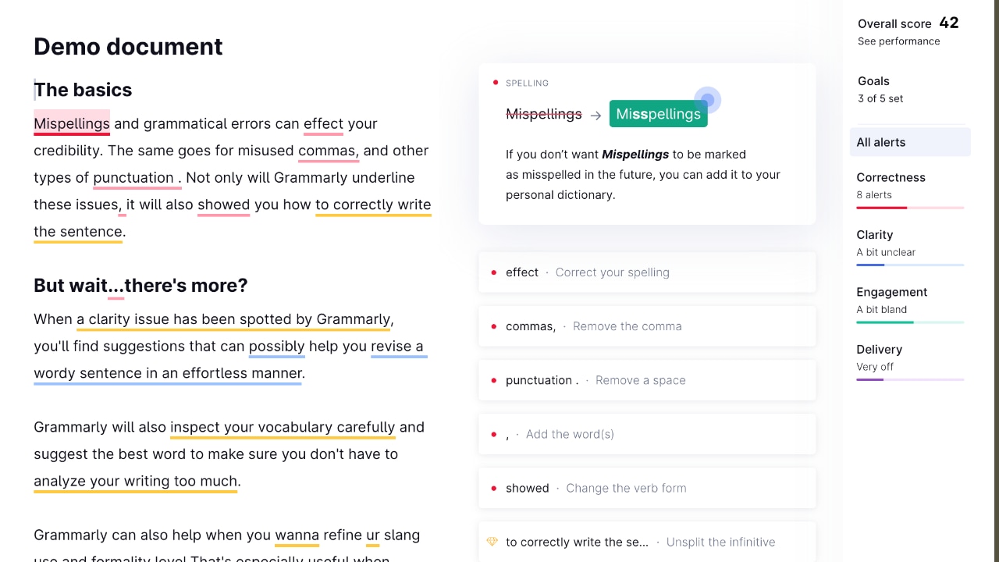Click the red alert dot on the "effect" card
The image size is (999, 562).
pyautogui.click(x=495, y=272)
